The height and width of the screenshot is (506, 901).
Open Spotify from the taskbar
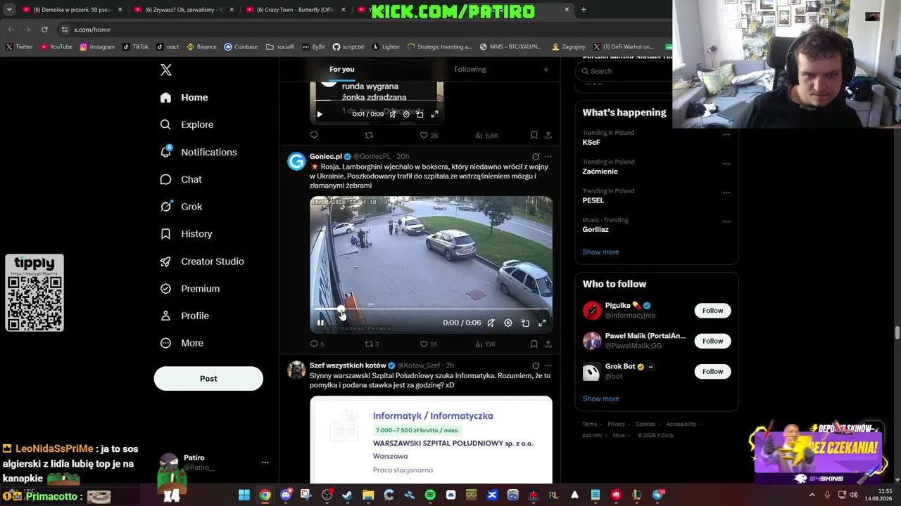(430, 495)
